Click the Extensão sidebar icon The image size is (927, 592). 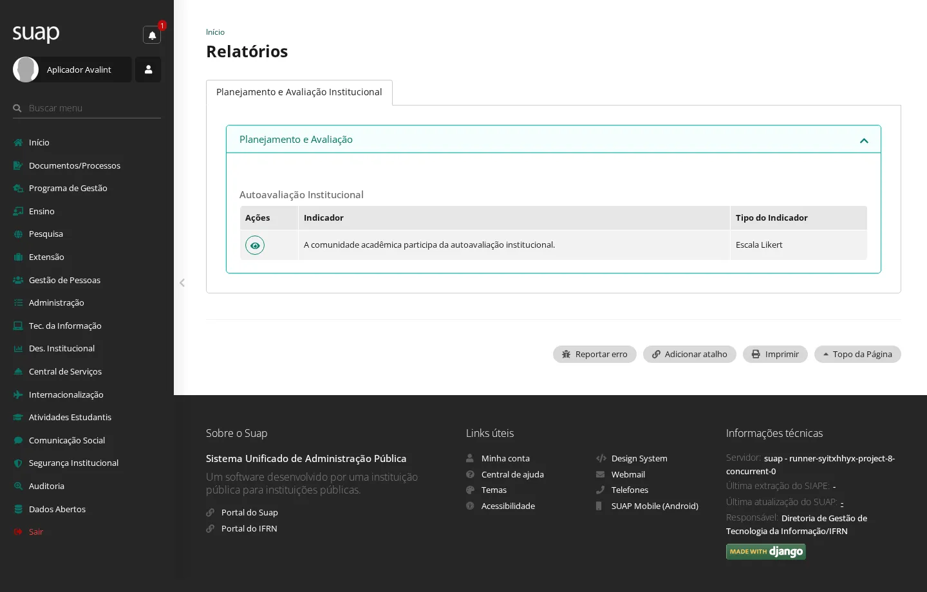coord(18,257)
